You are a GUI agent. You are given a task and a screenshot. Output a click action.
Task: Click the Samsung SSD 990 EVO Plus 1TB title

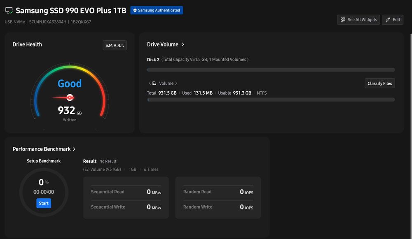coord(71,11)
